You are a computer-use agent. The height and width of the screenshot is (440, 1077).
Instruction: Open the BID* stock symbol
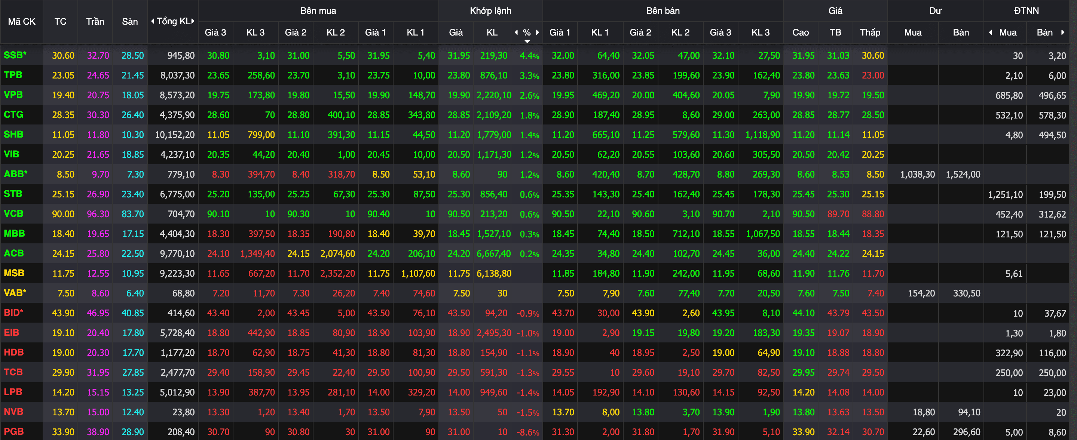click(x=13, y=313)
